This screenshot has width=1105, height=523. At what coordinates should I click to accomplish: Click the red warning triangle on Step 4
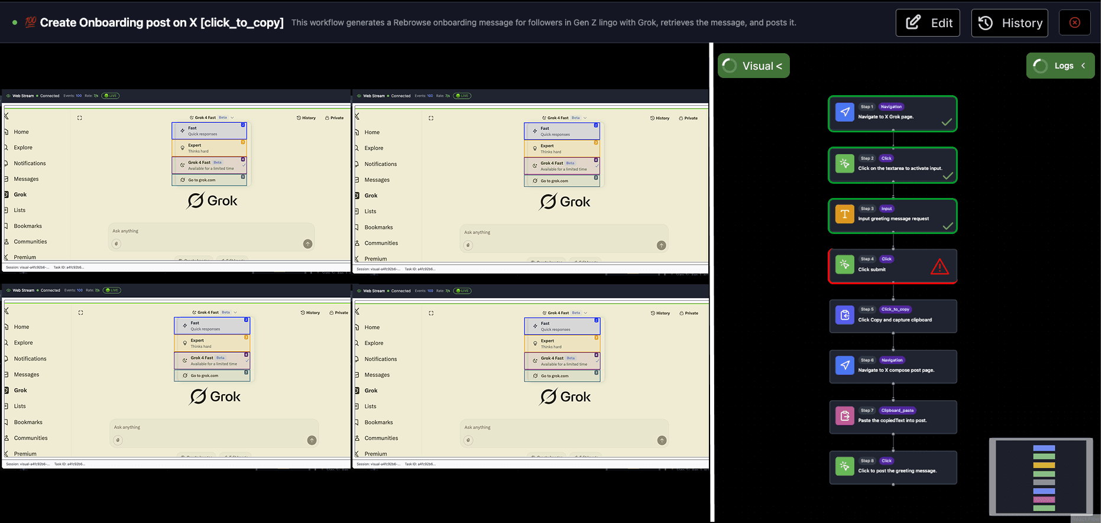point(939,267)
